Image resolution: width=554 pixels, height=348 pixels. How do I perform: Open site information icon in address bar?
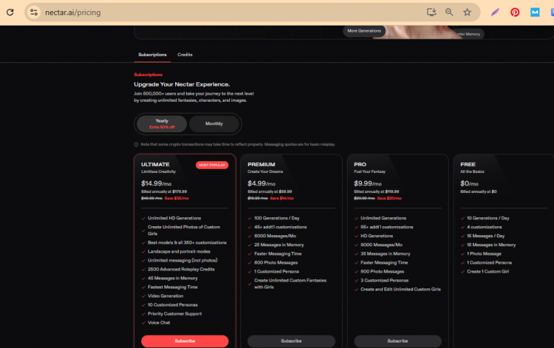coord(34,12)
